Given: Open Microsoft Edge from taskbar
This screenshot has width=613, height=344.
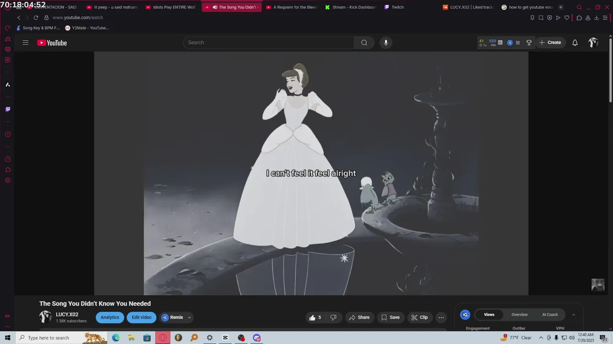Looking at the screenshot, I should point(116,338).
